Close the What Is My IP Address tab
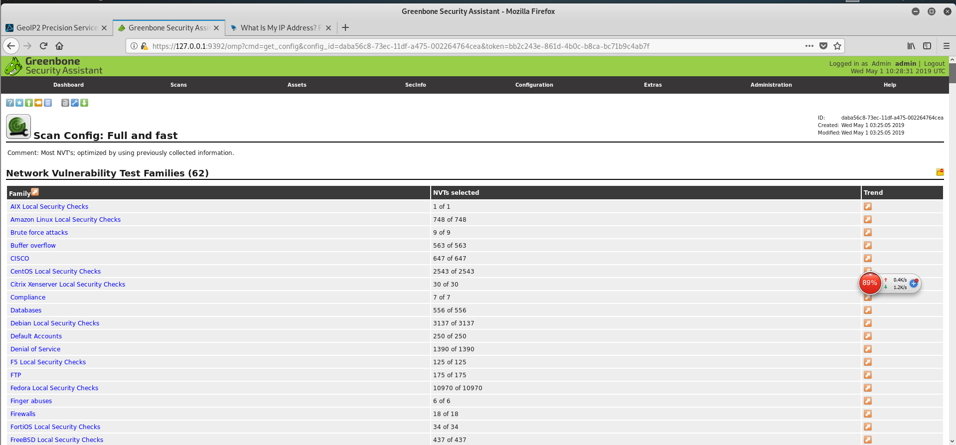This screenshot has height=445, width=956. 328,28
